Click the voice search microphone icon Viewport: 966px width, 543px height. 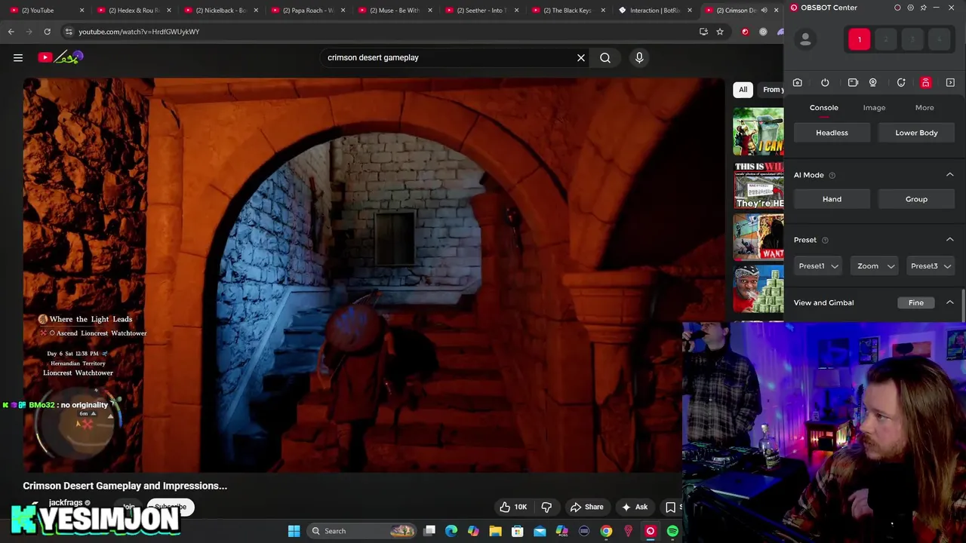click(639, 57)
